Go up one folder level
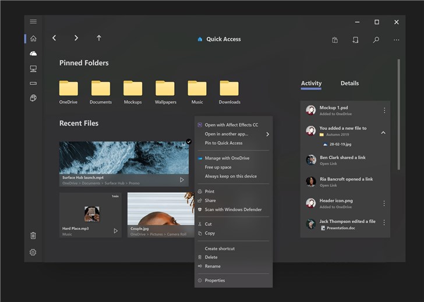Screen dimensions: 424x302 [99, 38]
